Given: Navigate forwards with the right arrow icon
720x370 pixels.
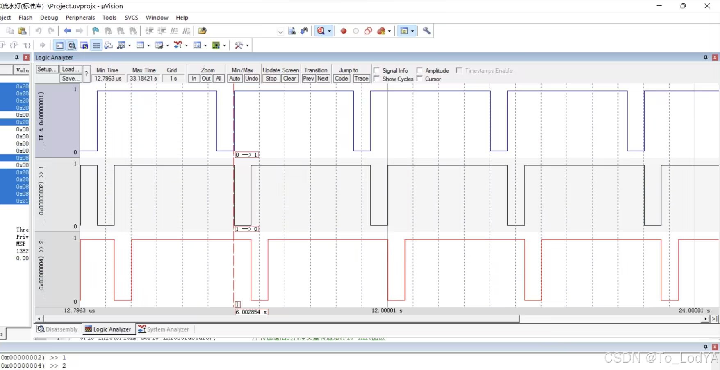Looking at the screenshot, I should [80, 31].
